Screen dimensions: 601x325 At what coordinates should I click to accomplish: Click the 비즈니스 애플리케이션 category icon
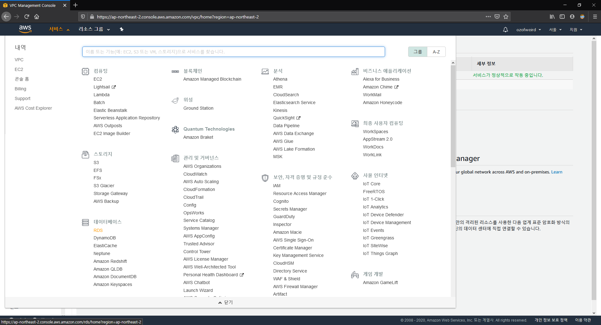pyautogui.click(x=355, y=72)
